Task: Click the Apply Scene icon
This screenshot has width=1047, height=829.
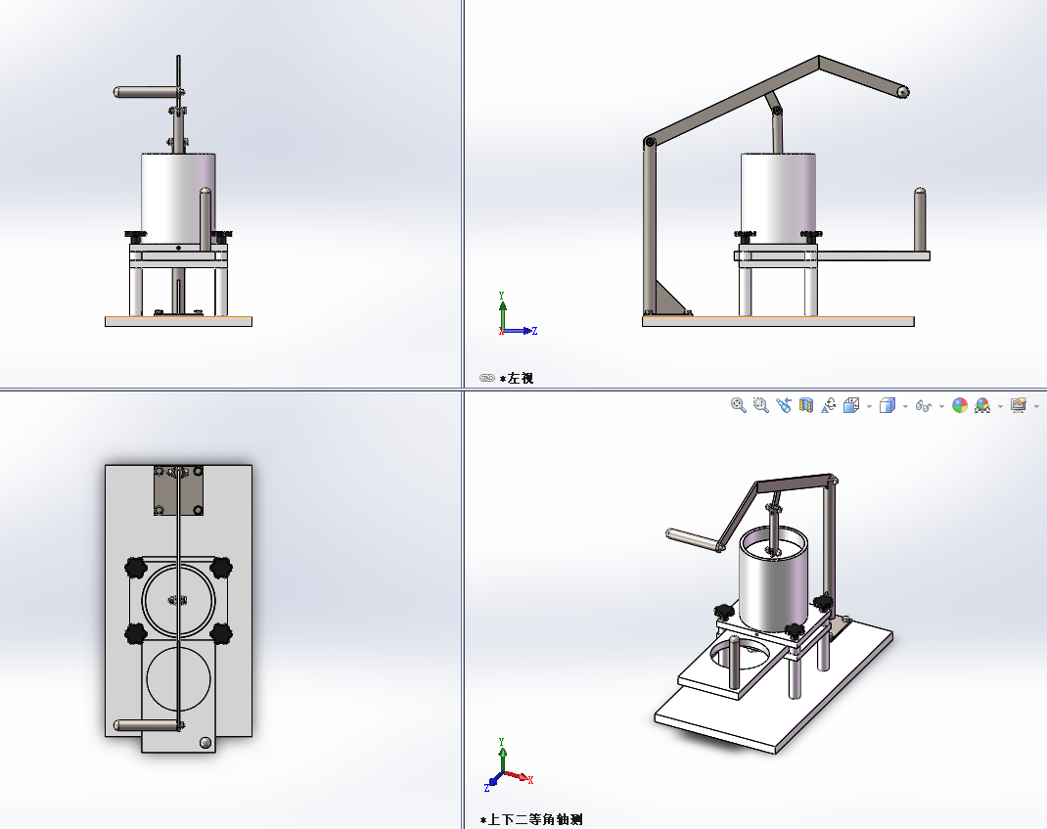Action: coord(982,405)
